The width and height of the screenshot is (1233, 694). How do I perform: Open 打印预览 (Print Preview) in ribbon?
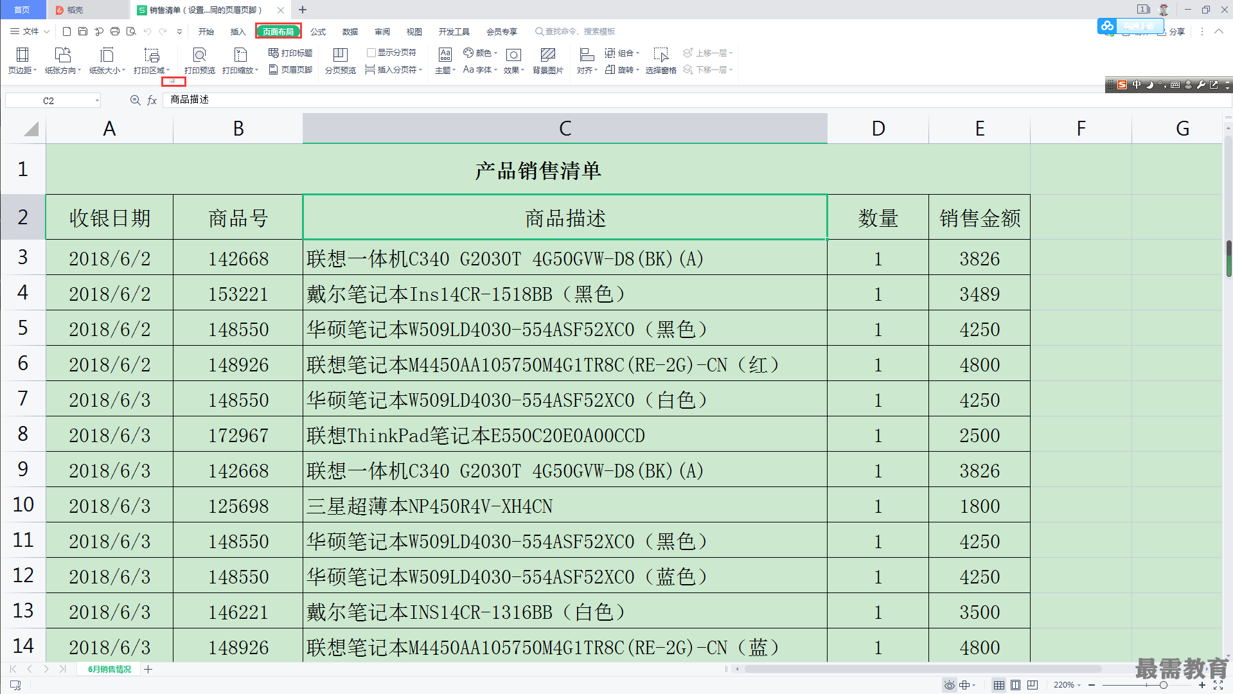click(200, 61)
